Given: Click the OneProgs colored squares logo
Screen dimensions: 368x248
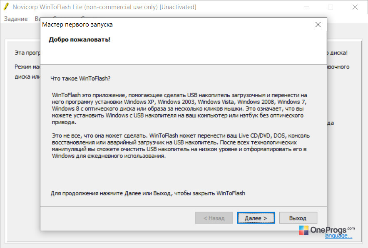Looking at the screenshot, I should [304, 230].
